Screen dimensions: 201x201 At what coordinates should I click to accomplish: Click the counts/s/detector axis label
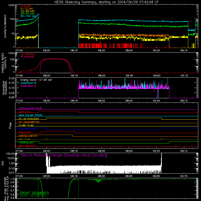point(5,26)
